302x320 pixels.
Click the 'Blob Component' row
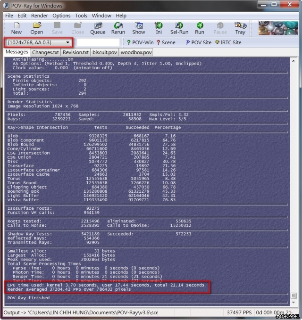(92, 140)
